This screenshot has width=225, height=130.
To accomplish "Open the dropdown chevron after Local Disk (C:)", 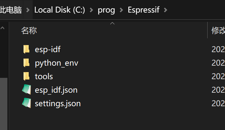I will pyautogui.click(x=91, y=10).
